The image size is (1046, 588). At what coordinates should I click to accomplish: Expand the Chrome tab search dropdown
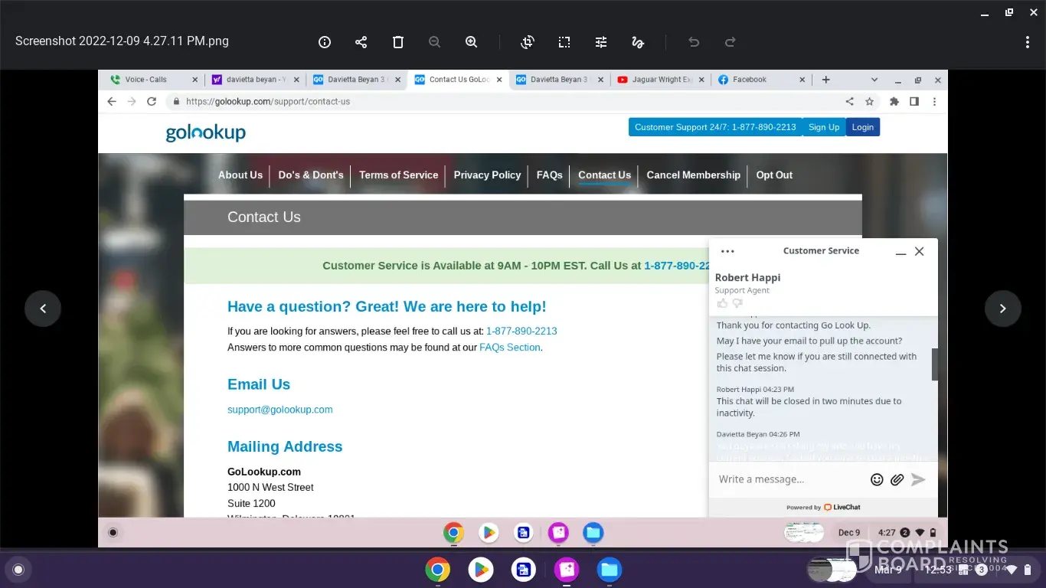[x=874, y=80]
